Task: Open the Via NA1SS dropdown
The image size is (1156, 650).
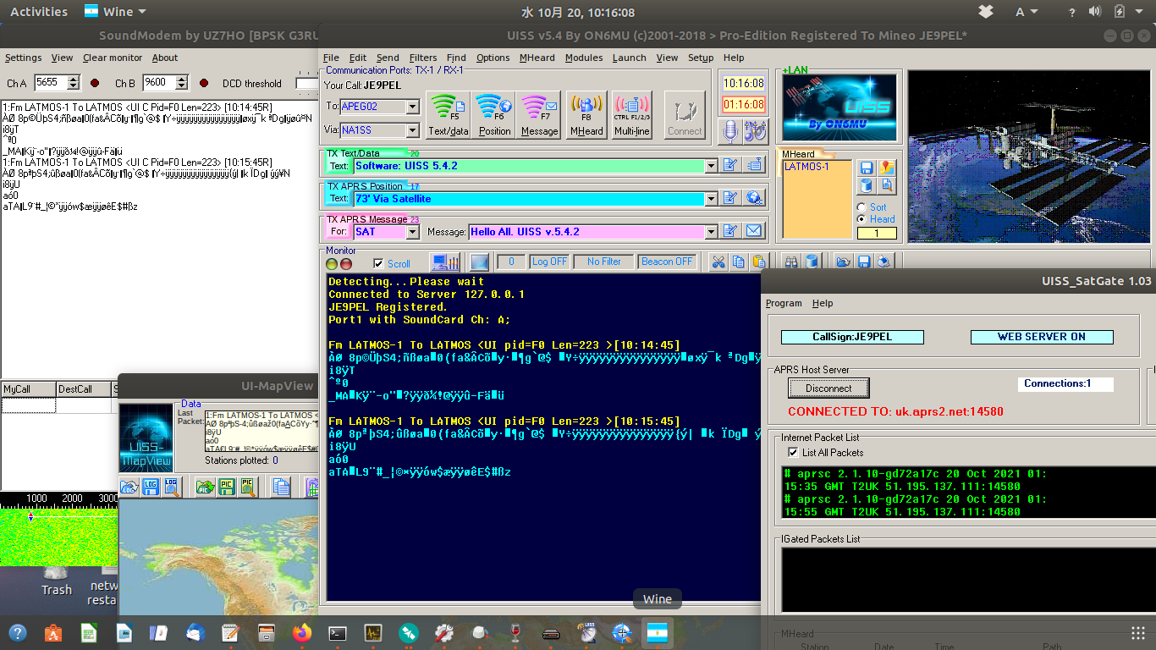Action: (412, 130)
